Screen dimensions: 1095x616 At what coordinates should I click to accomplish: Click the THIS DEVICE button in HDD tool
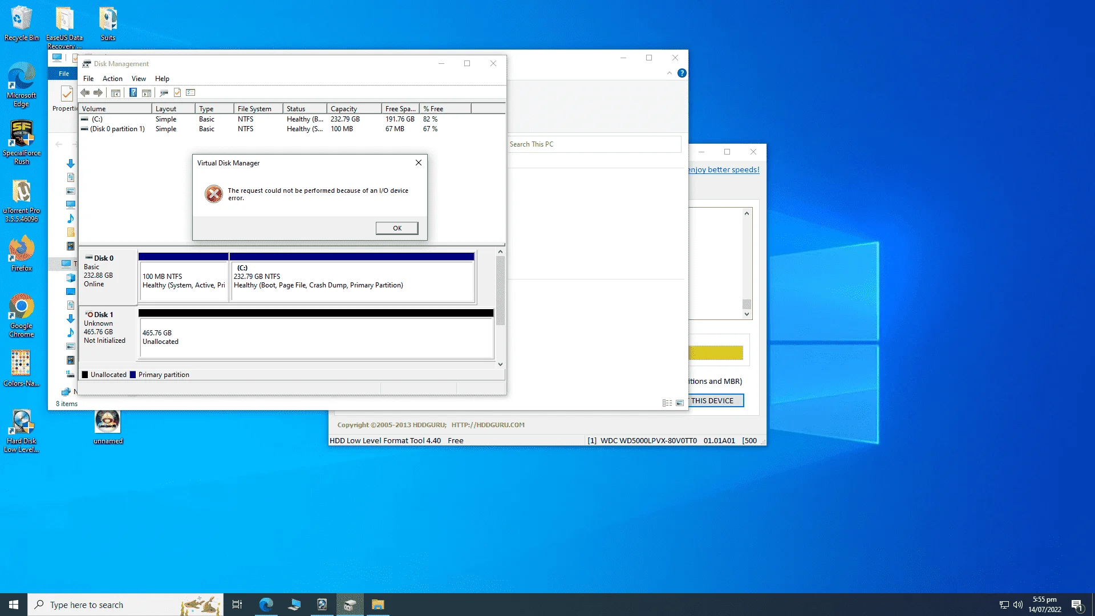tap(716, 400)
